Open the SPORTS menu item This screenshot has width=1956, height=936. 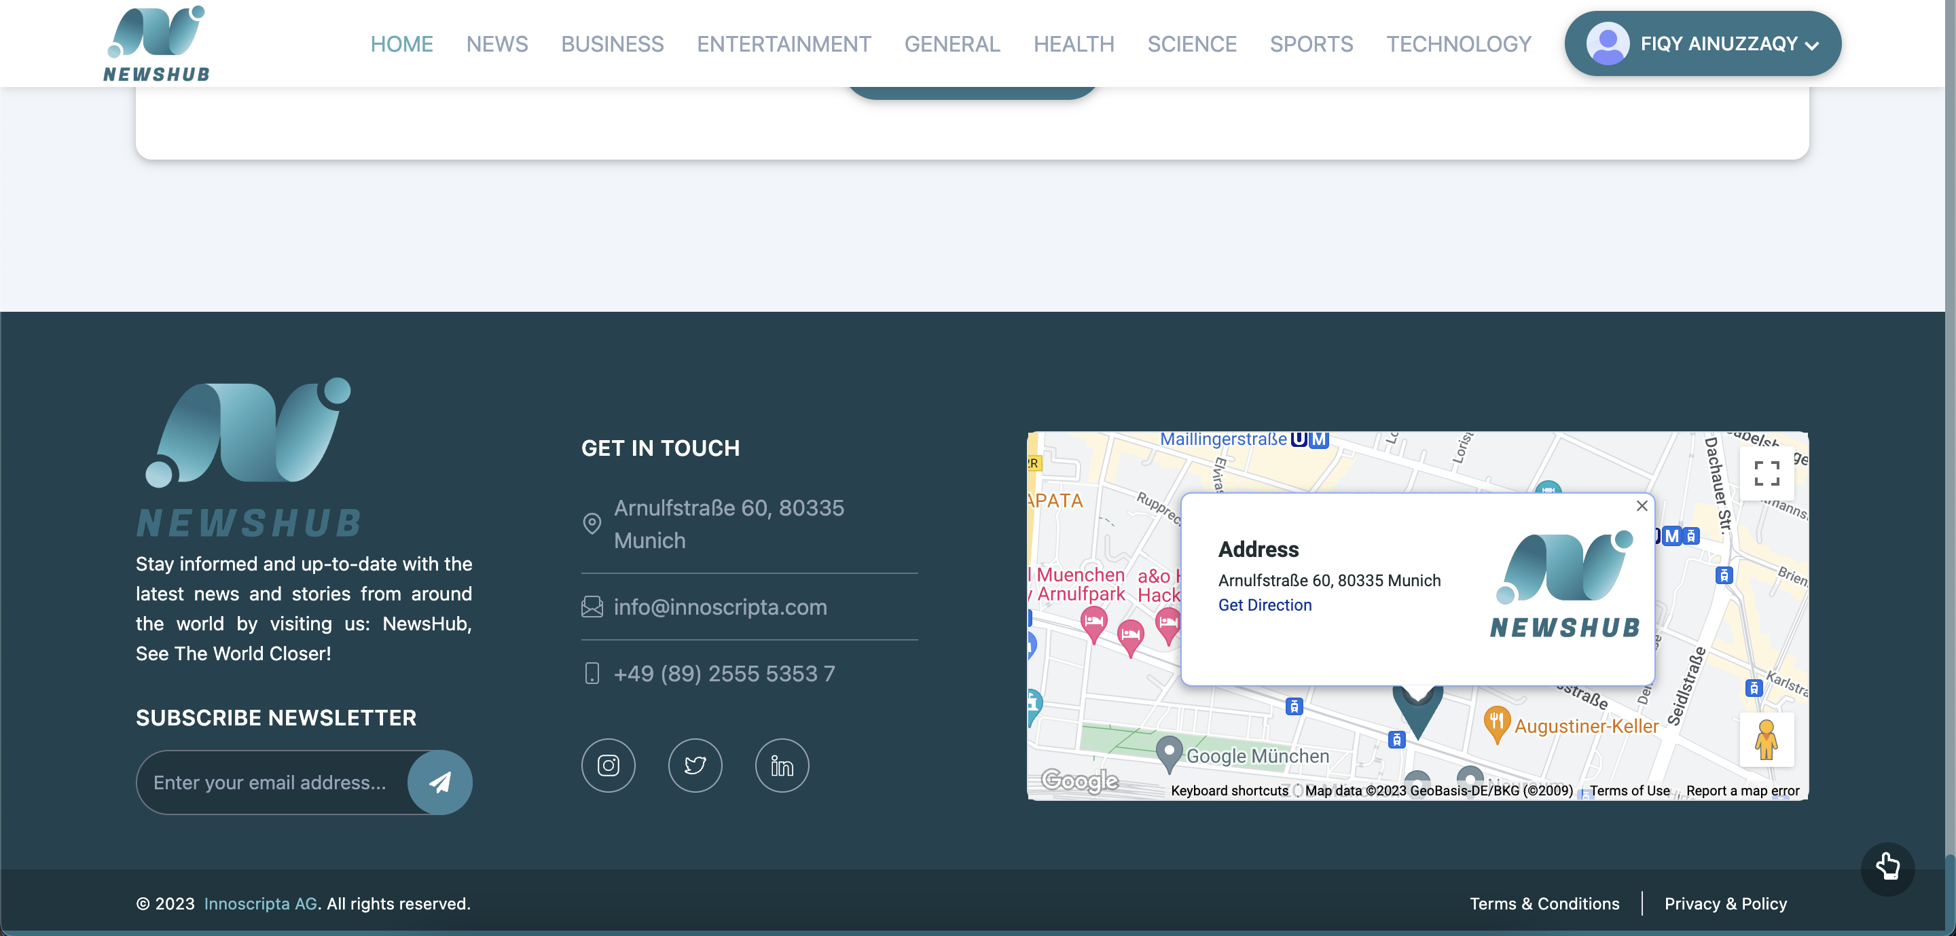1311,44
